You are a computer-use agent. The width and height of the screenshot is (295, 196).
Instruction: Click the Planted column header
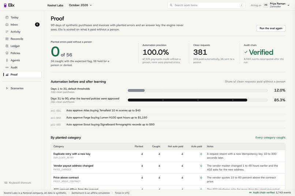tap(139, 146)
